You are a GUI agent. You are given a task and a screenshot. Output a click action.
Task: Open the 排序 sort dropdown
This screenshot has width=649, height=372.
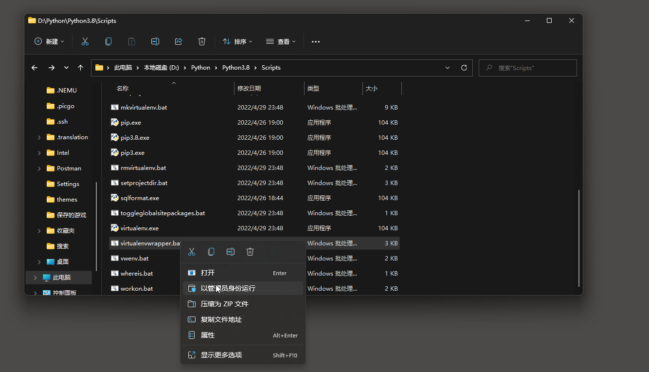click(237, 42)
